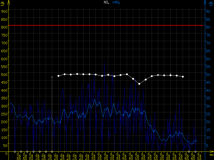Select the lowest white data point

click(139, 84)
